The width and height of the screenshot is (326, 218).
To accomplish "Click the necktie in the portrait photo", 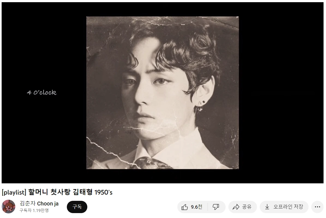I will coord(151,163).
